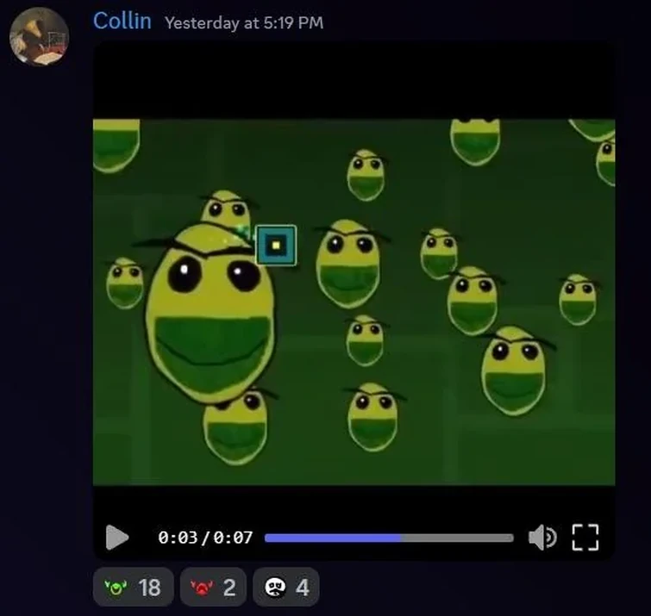
Task: Click the green emoji icon in first reaction
Action: point(116,588)
